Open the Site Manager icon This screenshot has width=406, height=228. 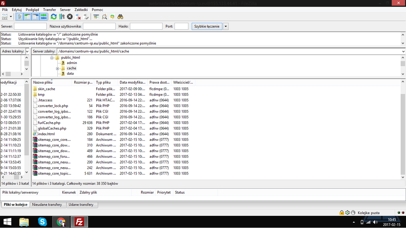(x=5, y=17)
